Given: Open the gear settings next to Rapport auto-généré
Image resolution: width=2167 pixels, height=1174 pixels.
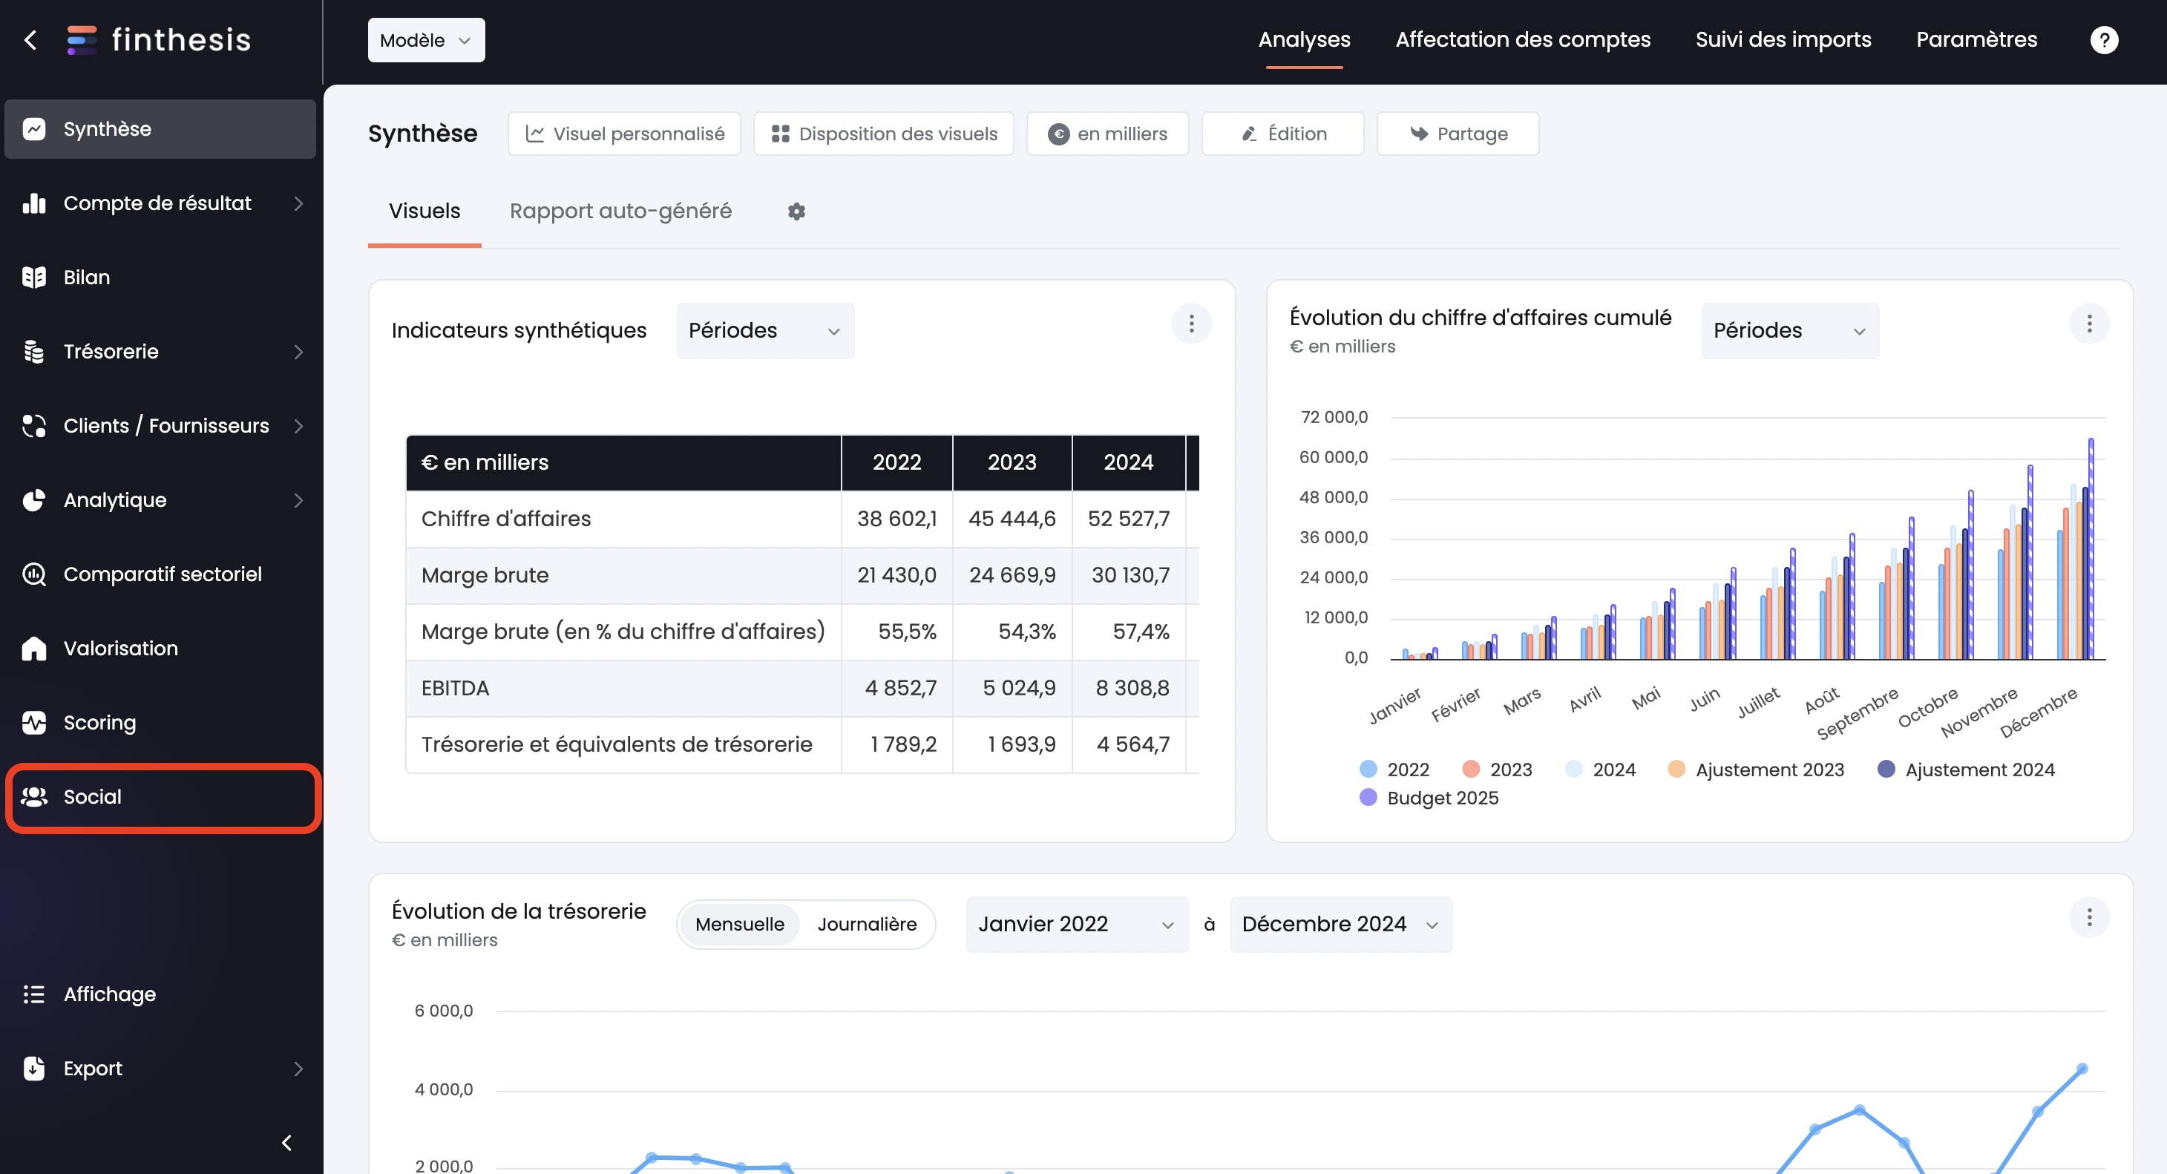Looking at the screenshot, I should click(796, 211).
